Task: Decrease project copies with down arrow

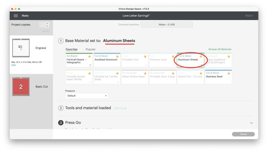Action: pos(47,26)
